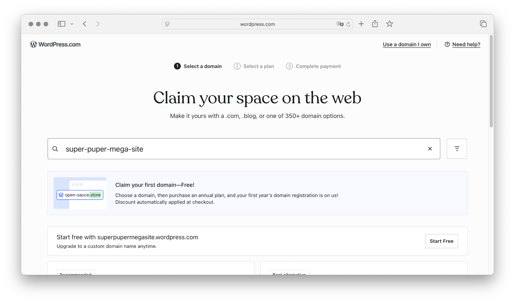Open the domain filter options
The width and height of the screenshot is (515, 303).
click(x=457, y=149)
